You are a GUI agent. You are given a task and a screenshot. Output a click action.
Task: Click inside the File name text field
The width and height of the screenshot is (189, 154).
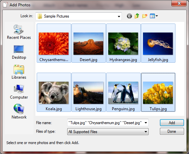pos(105,123)
